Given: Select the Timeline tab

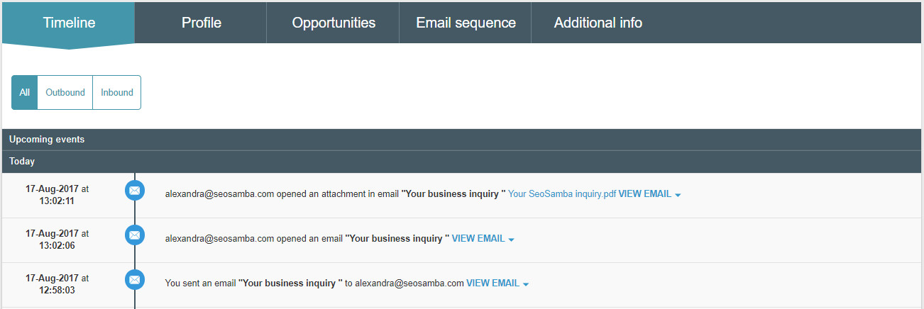Looking at the screenshot, I should click(x=69, y=23).
